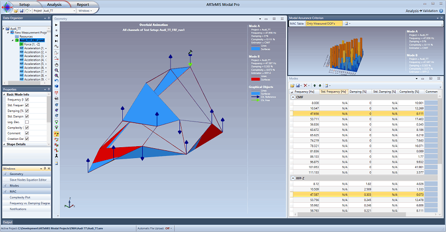
Task: Switch to the Setup tab
Action: 24,4
